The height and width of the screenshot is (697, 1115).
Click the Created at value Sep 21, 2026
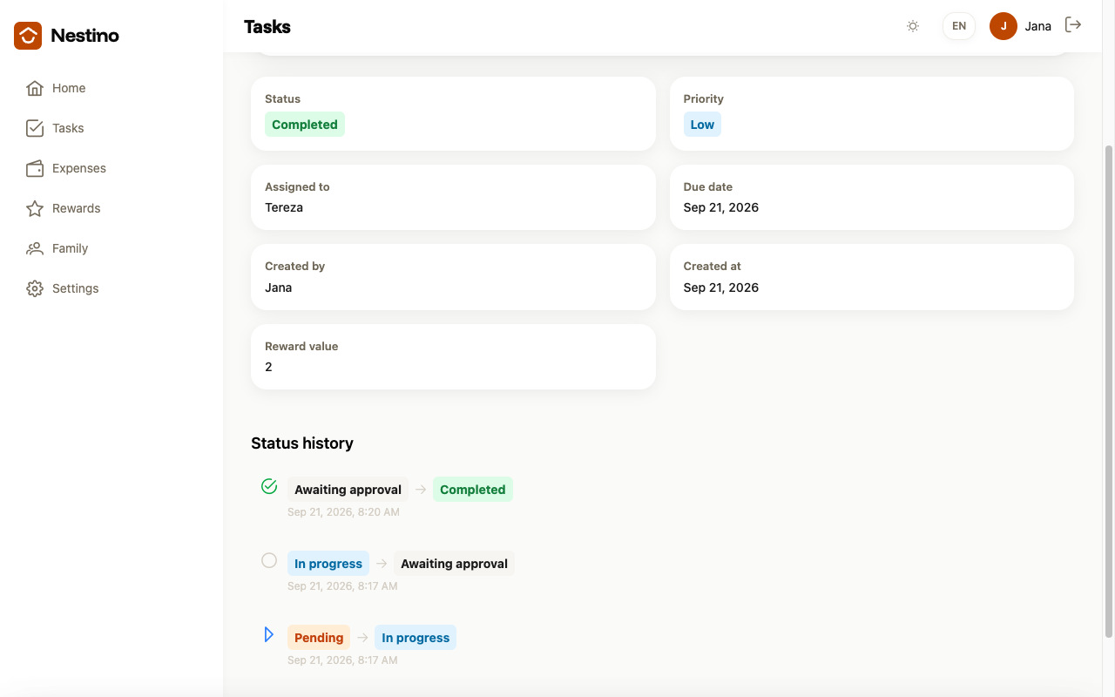(721, 288)
